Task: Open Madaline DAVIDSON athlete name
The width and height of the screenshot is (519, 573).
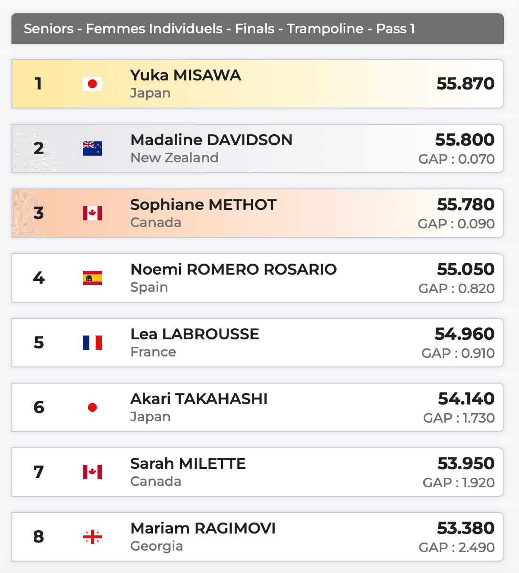Action: pos(211,140)
